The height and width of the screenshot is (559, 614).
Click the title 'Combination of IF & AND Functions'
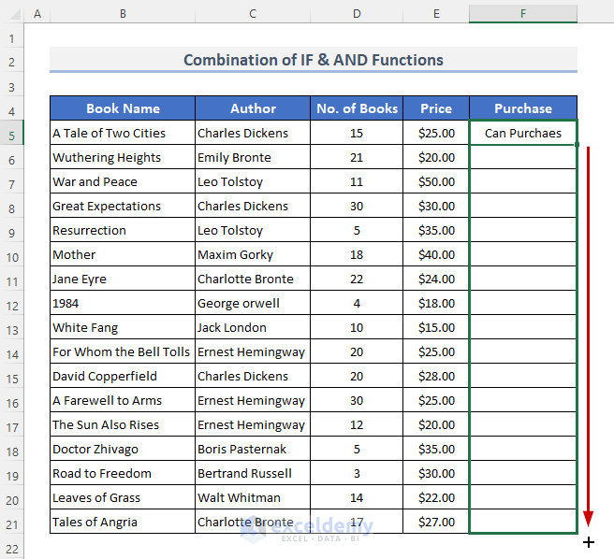click(x=314, y=60)
